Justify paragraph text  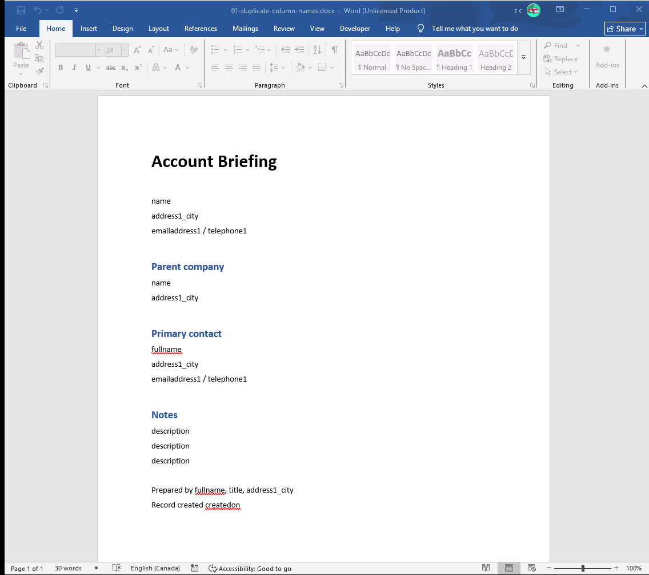click(257, 68)
